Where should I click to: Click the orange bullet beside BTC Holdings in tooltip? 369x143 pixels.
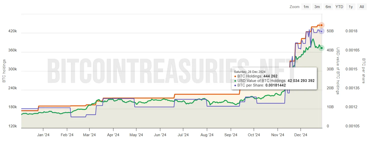[x=235, y=76]
